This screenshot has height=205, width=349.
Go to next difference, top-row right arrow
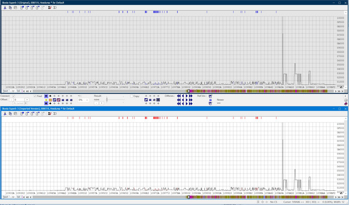click(186, 96)
